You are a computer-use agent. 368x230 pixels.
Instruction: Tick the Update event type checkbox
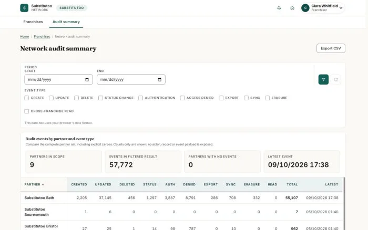51,98
